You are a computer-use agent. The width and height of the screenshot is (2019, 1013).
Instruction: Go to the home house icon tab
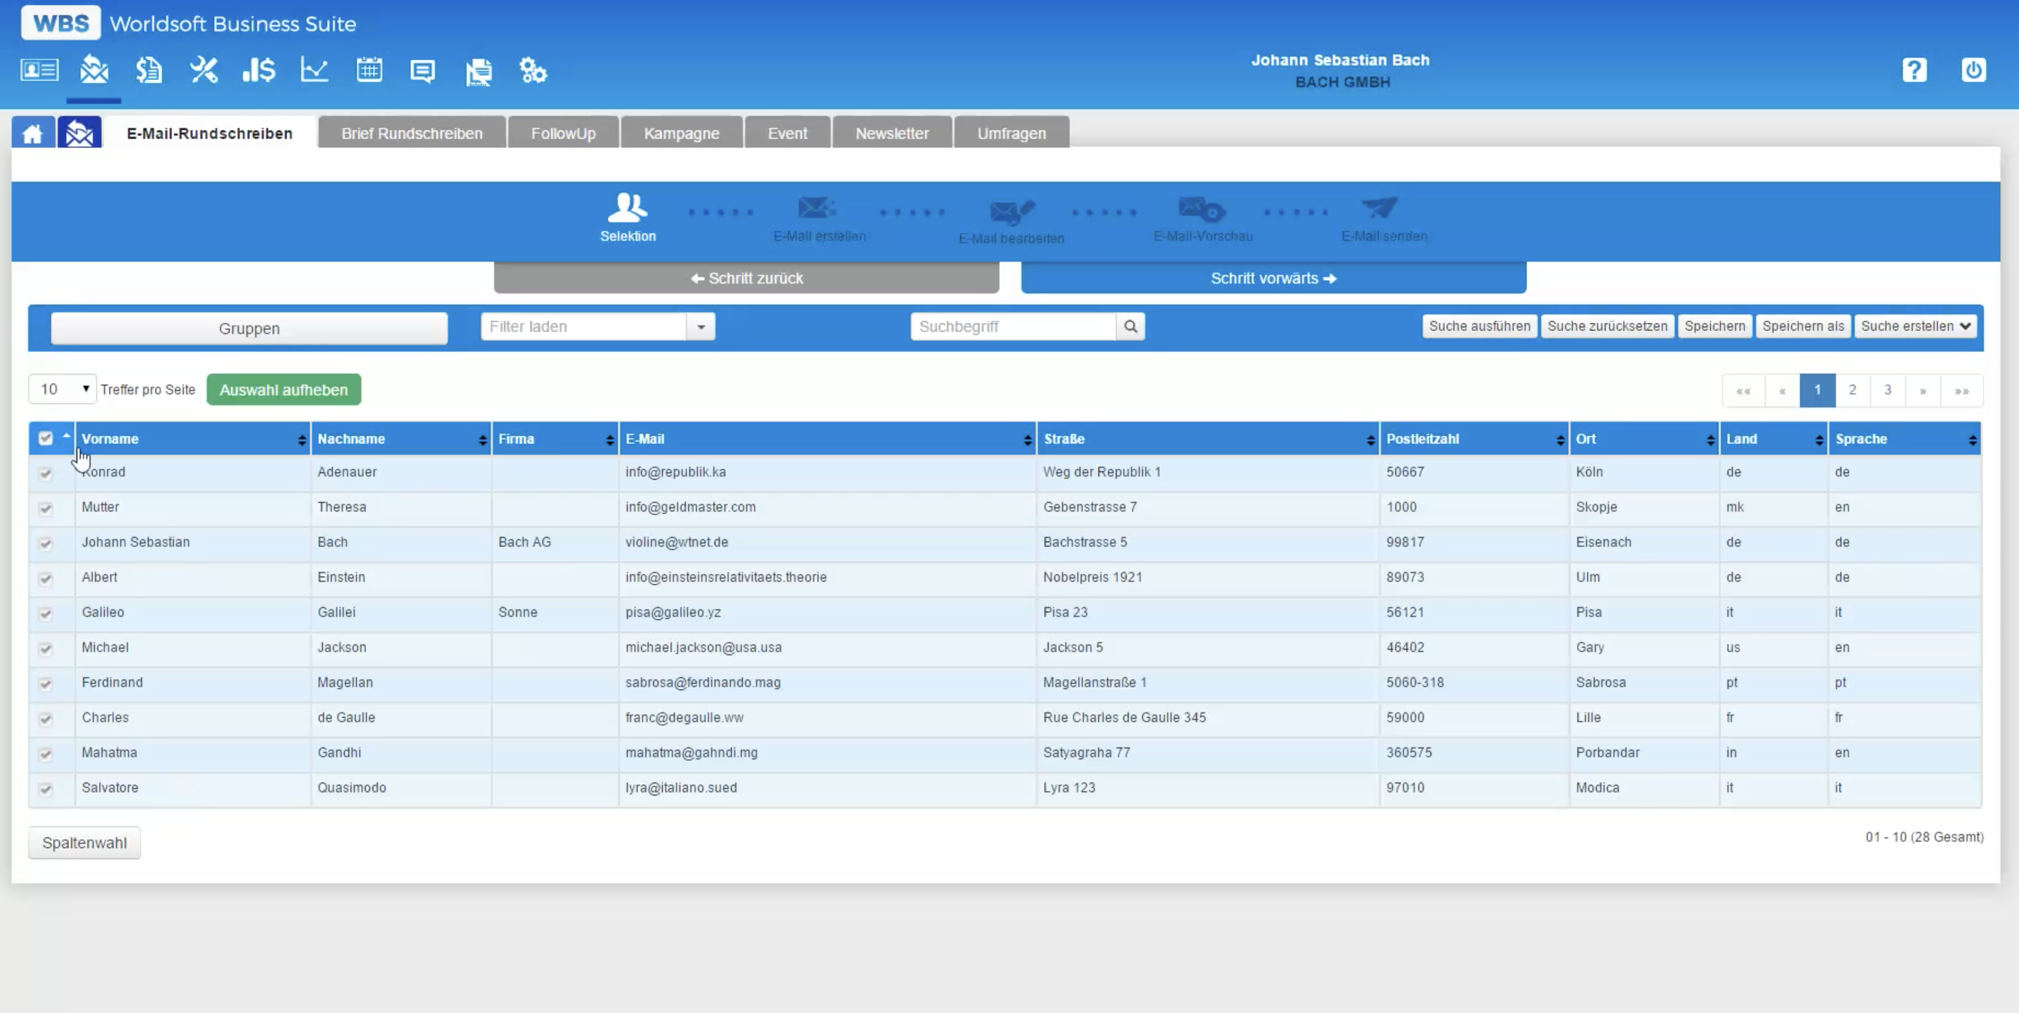tap(33, 133)
